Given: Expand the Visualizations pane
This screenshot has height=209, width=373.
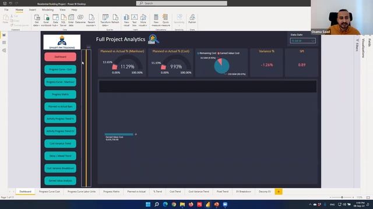Looking at the screenshot, I should [363, 48].
